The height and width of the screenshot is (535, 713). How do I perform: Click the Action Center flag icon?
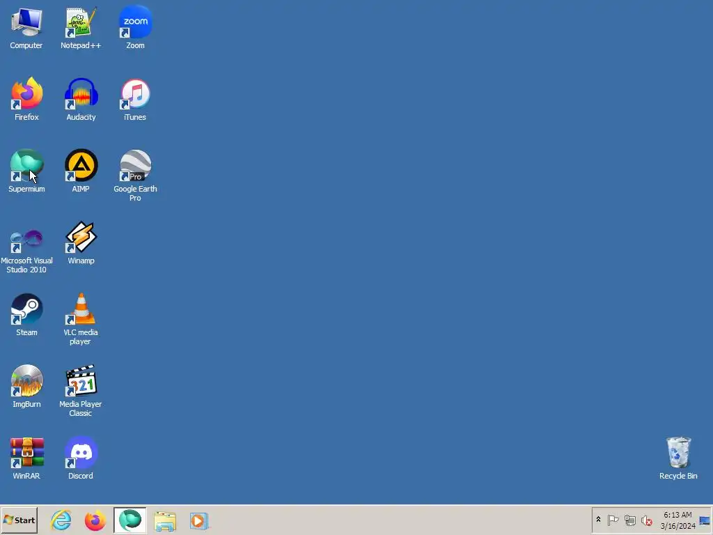[x=613, y=520]
